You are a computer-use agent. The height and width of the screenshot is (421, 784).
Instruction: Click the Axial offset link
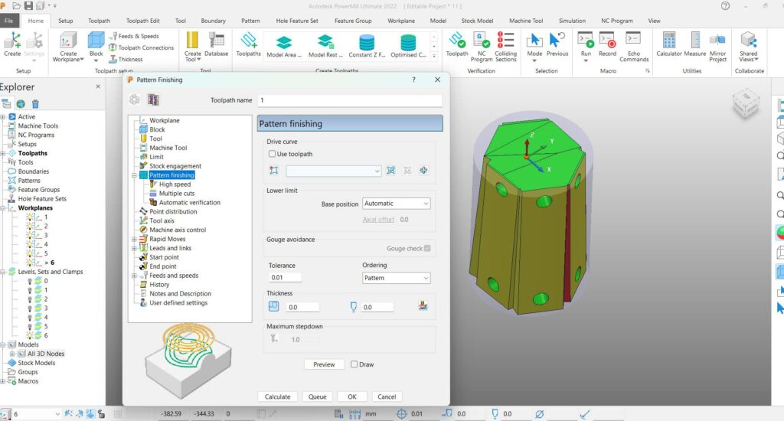[x=378, y=220]
